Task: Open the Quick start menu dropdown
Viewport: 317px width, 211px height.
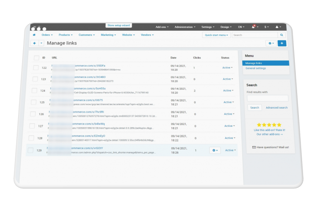Action: pos(216,35)
